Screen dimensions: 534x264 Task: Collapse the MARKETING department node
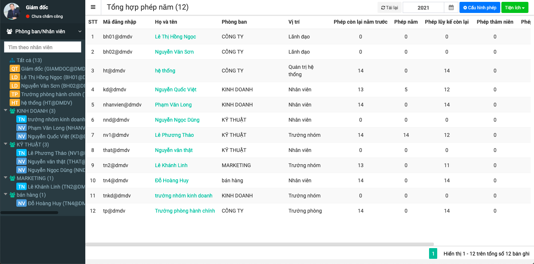coord(6,178)
